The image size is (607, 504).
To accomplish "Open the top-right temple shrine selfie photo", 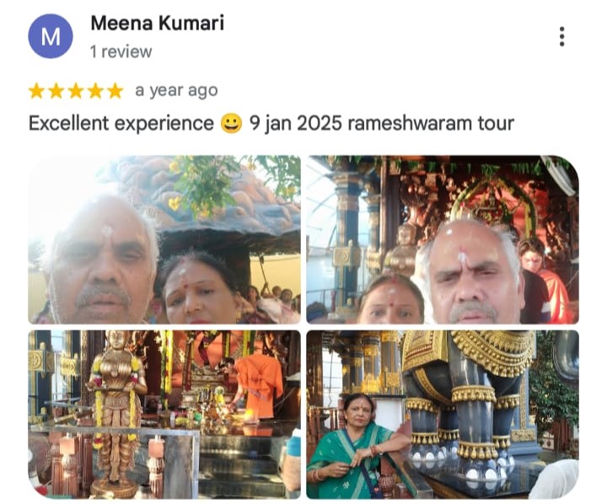I will click(443, 239).
